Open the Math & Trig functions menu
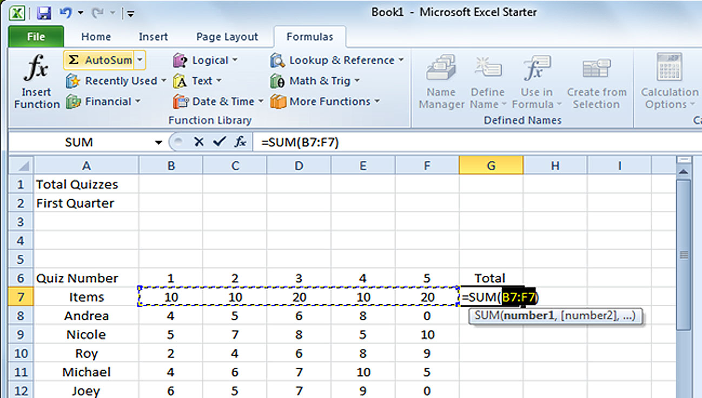 point(315,81)
